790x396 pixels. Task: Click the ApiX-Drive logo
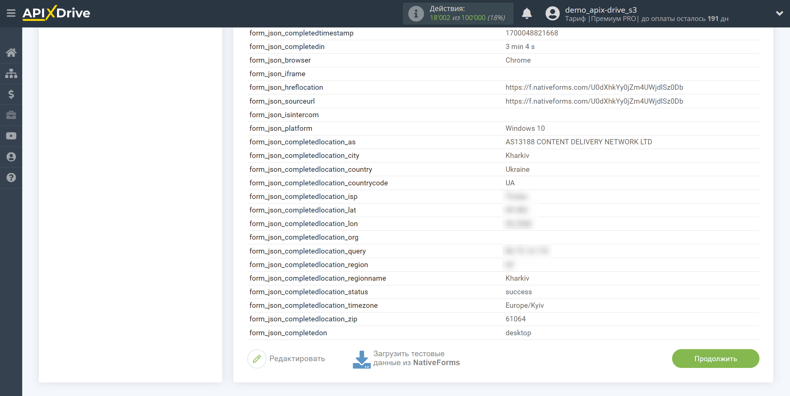(56, 13)
